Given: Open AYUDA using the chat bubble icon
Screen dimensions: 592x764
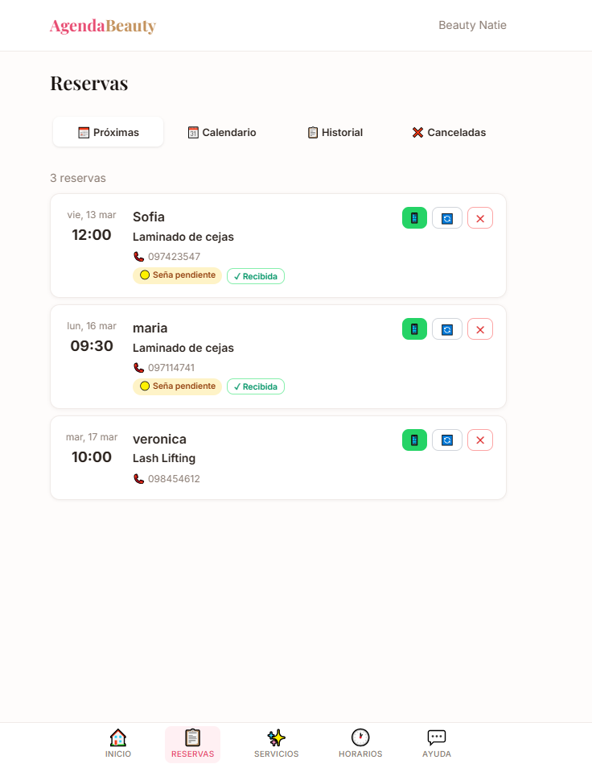Looking at the screenshot, I should [436, 737].
